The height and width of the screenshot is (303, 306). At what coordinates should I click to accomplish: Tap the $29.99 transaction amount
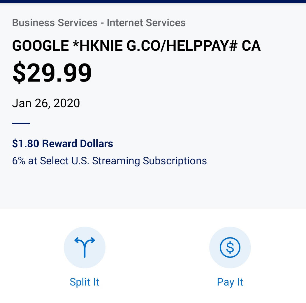[x=52, y=72]
